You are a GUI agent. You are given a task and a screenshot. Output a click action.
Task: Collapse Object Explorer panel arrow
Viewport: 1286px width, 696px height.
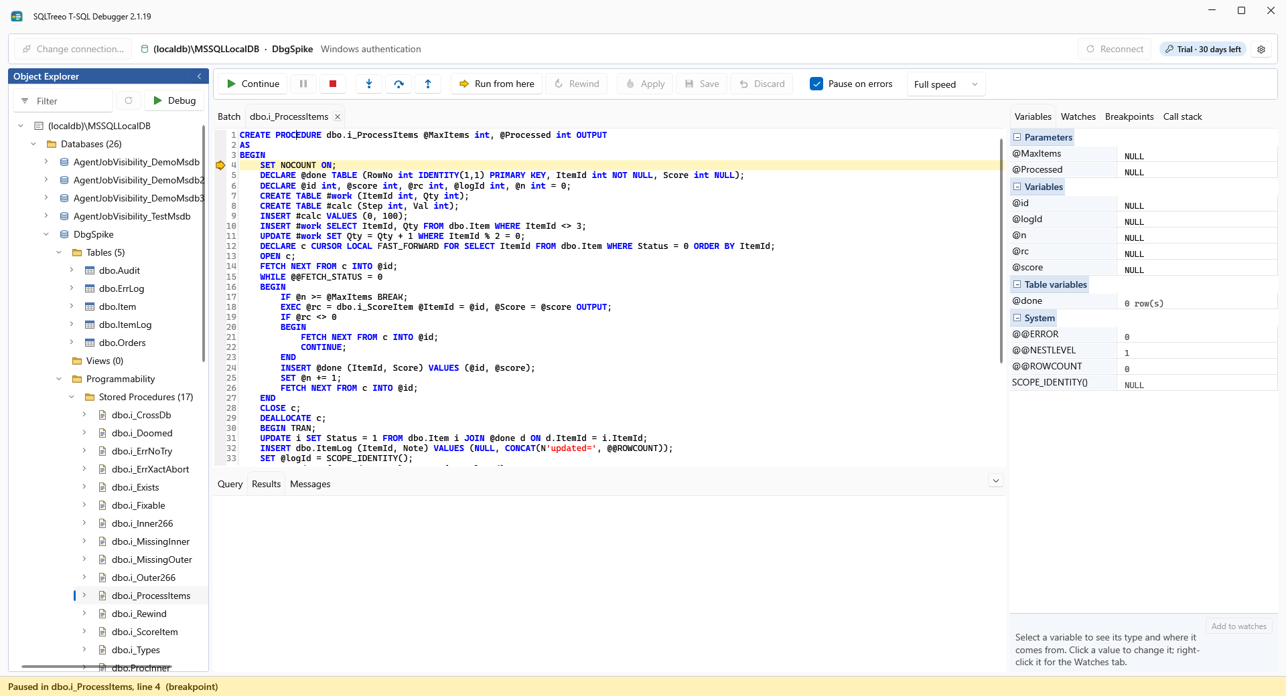coord(199,76)
